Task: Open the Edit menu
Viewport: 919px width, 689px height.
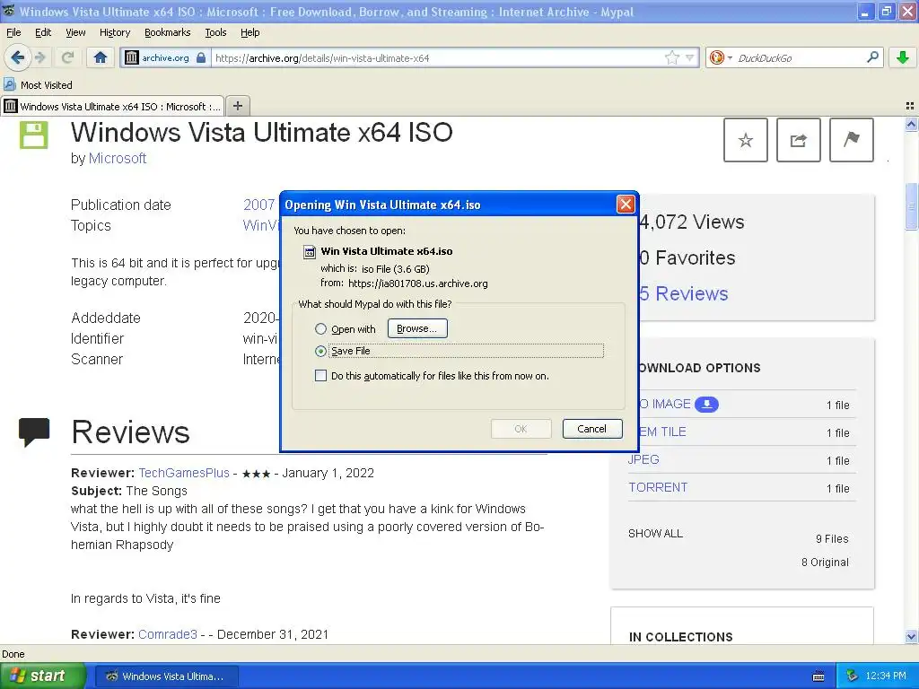Action: click(x=43, y=32)
